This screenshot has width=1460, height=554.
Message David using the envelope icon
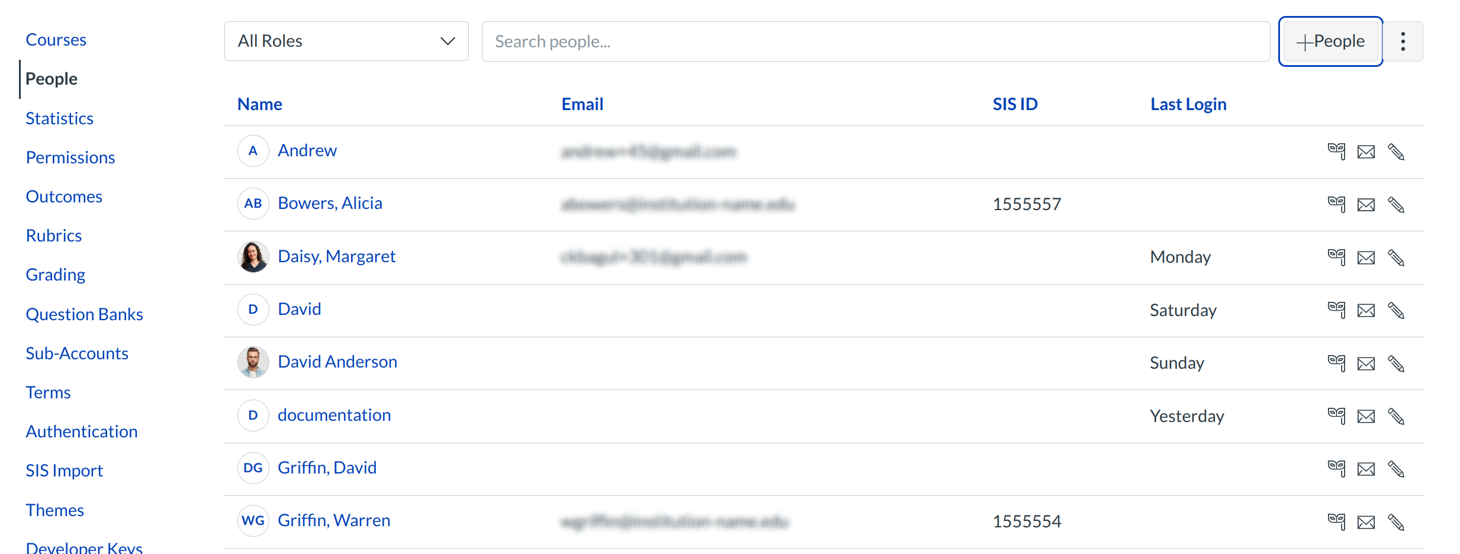tap(1366, 310)
